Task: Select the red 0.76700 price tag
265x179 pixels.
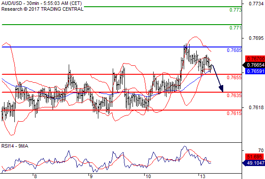Action: coord(255,59)
